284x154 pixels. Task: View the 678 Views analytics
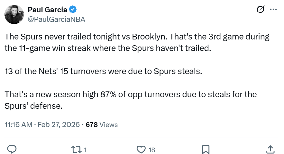102,124
